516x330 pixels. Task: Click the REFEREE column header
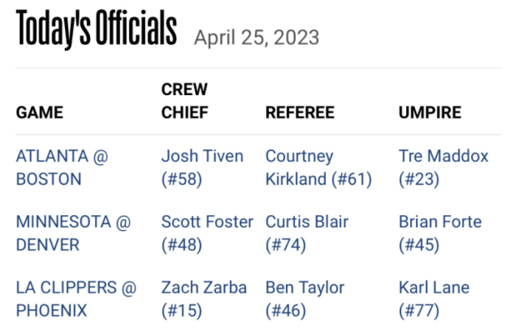[x=300, y=113]
